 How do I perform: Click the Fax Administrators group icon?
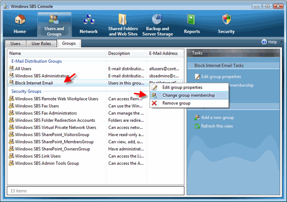pyautogui.click(x=11, y=113)
